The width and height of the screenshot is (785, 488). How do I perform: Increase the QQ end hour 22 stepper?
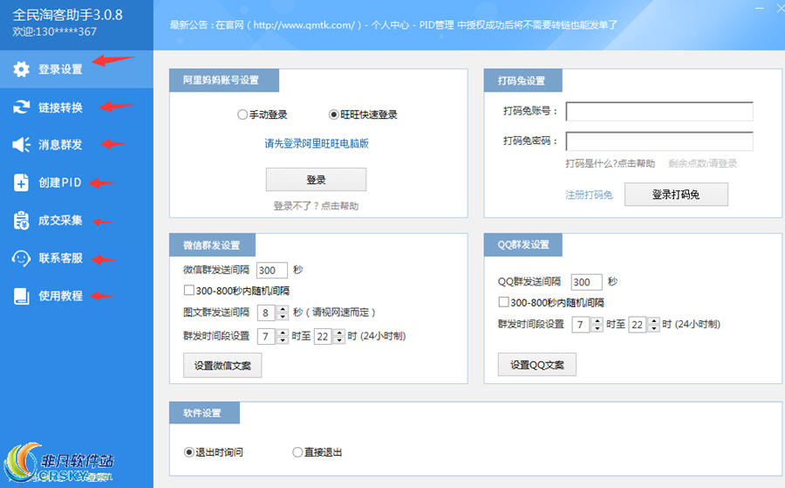654,320
